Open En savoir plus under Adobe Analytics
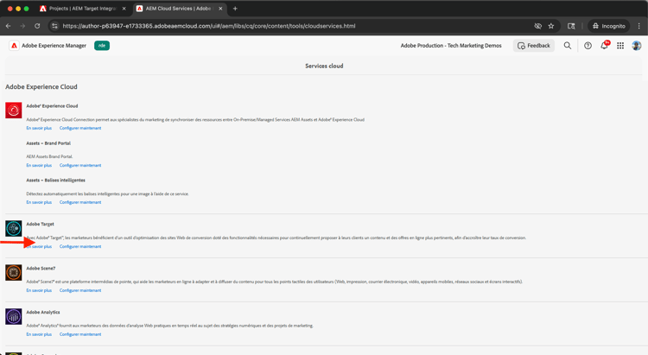The height and width of the screenshot is (355, 648). [39, 334]
